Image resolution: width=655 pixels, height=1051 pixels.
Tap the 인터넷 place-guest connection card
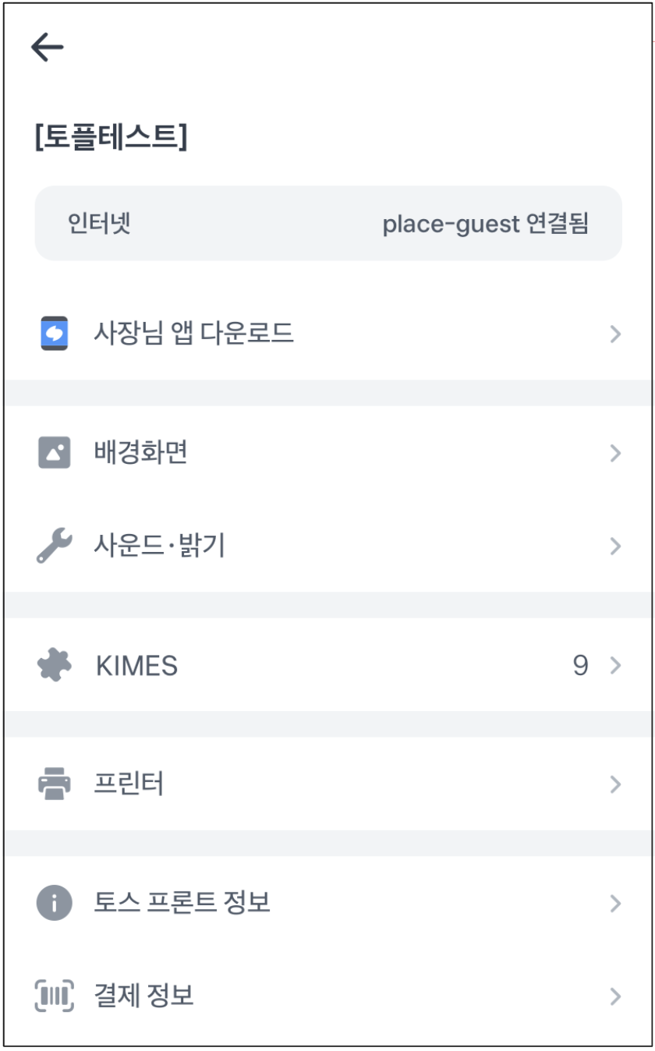328,224
